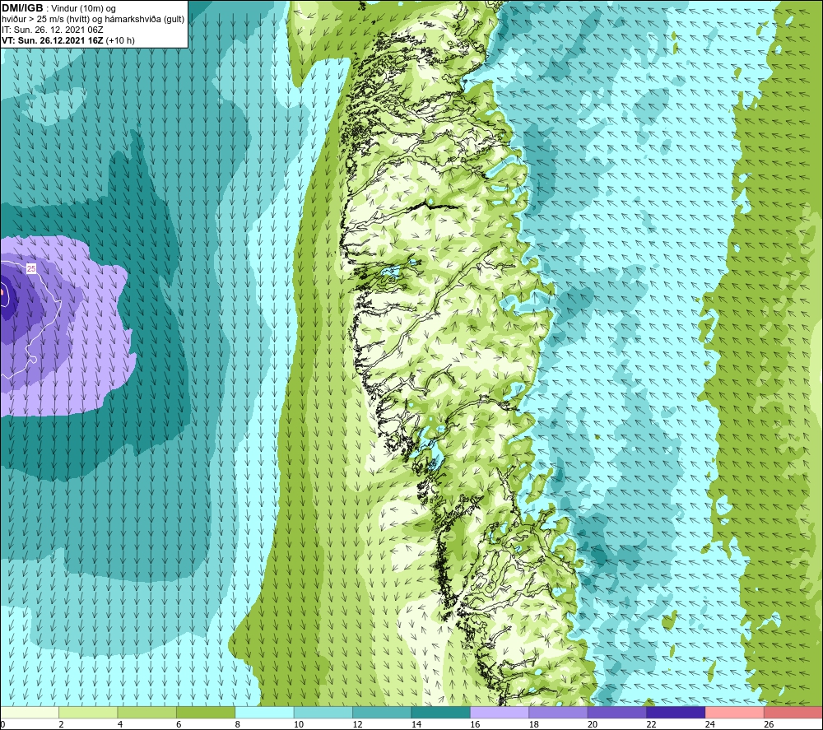Screen dimensions: 823x730
Task: Select the green 4–6 m/s scale swatch
Action: 147,712
